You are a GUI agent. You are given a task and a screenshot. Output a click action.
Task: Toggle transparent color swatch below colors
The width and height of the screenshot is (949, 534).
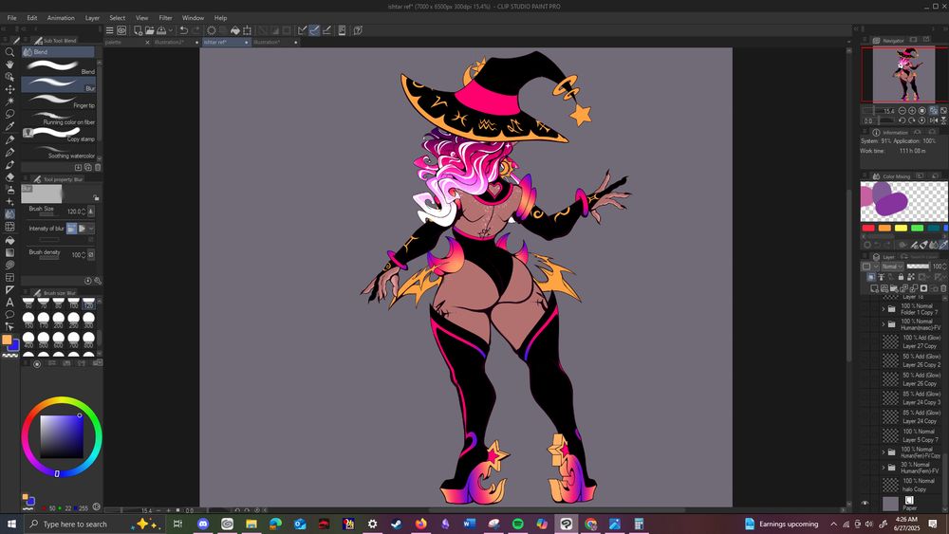point(10,356)
